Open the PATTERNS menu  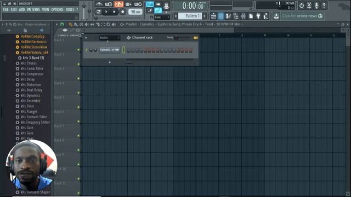point(33,10)
